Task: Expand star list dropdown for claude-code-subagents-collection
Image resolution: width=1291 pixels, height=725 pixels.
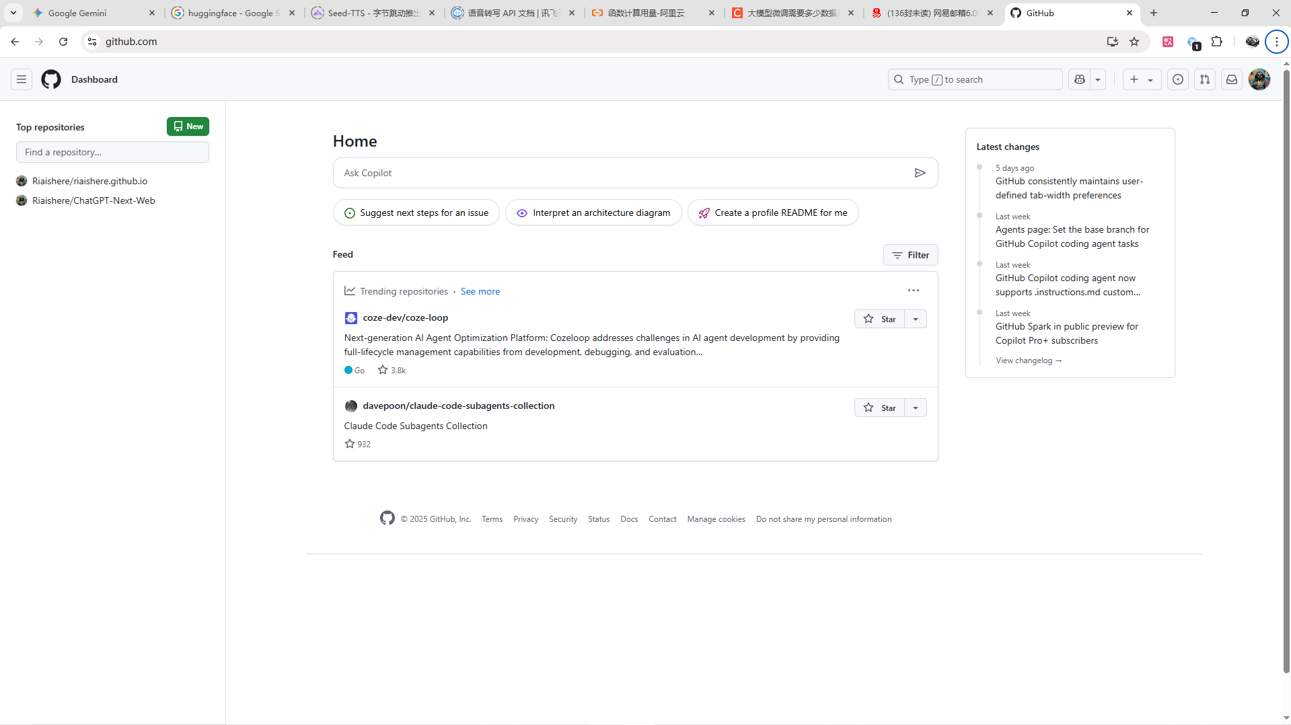Action: coord(916,408)
